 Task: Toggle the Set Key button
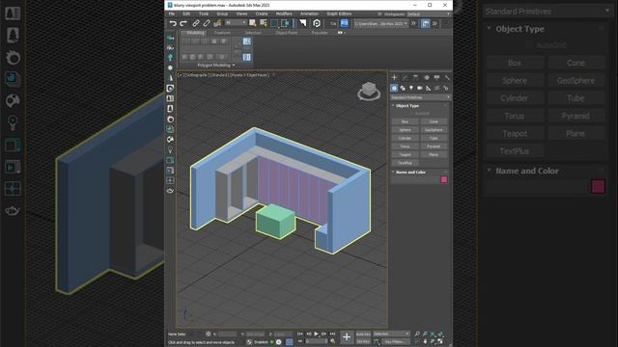(x=363, y=341)
